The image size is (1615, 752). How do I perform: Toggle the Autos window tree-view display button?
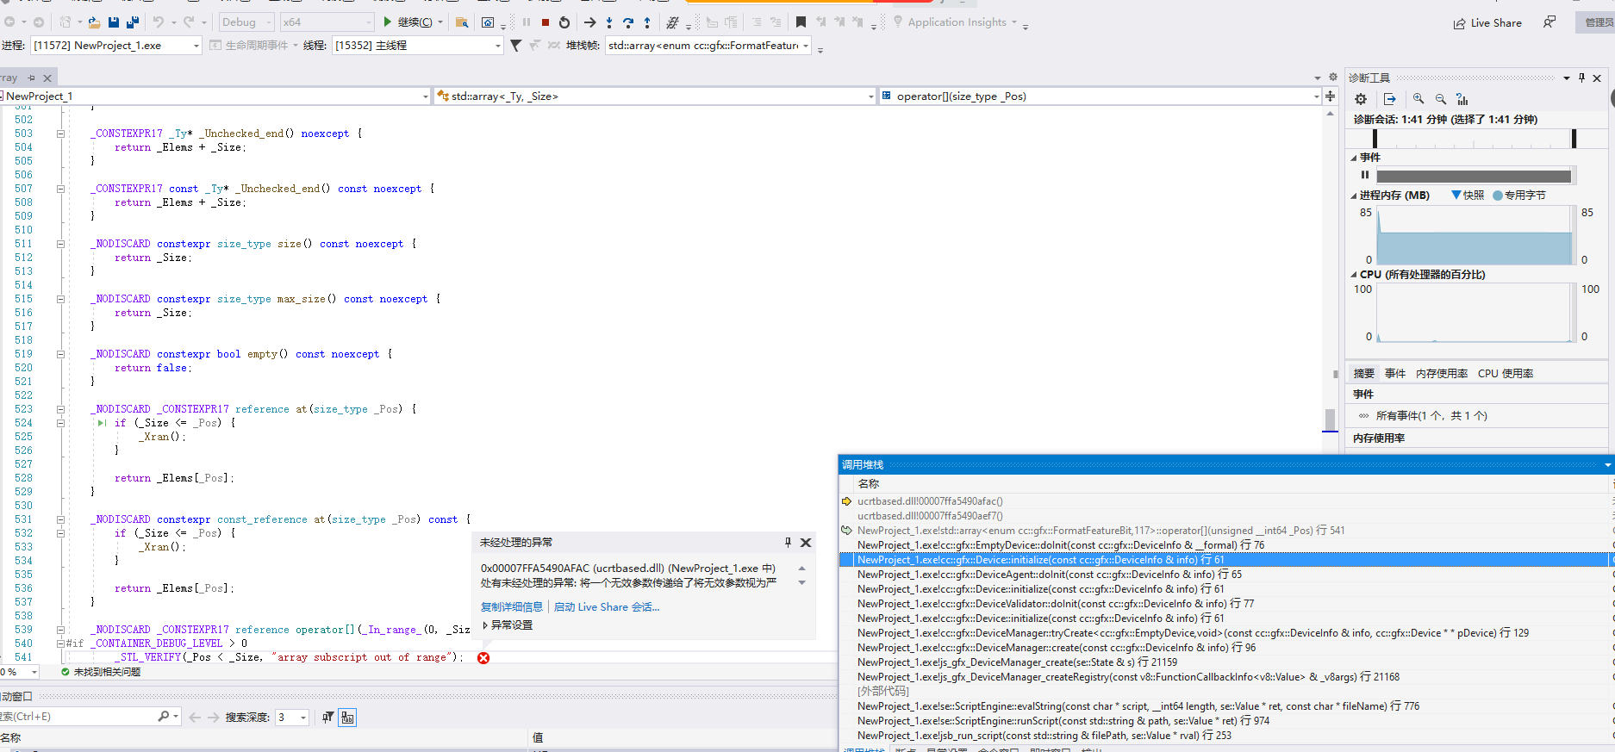tap(347, 718)
